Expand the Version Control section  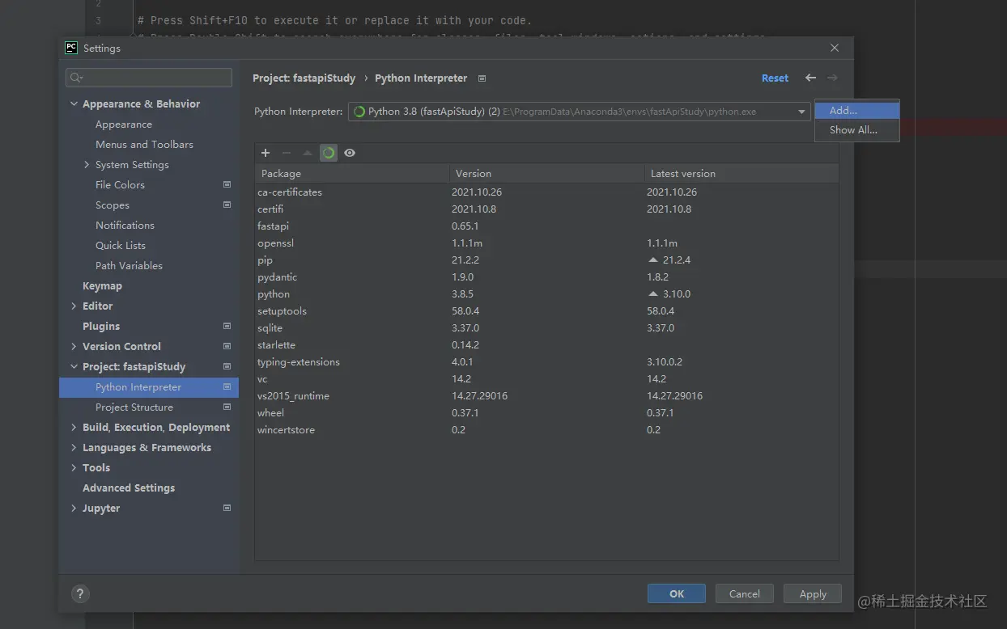(74, 346)
